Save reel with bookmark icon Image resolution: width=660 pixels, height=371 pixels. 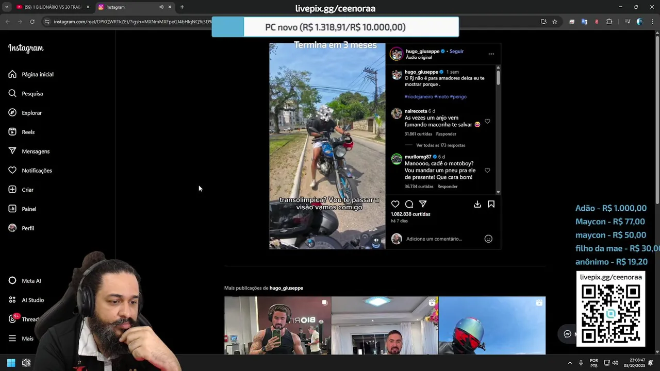491,204
